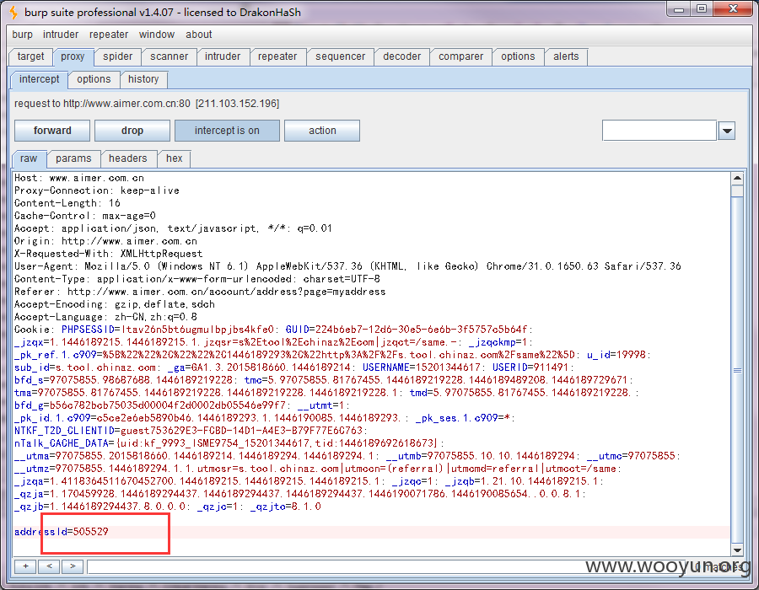
Task: Maximize the Burp Suite window
Action: click(x=702, y=9)
